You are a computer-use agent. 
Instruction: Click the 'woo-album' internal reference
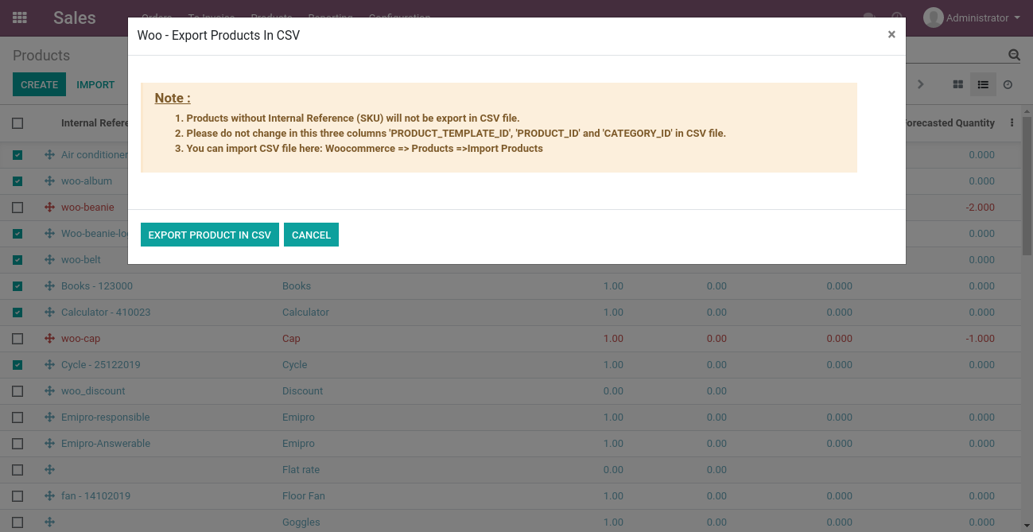click(87, 181)
